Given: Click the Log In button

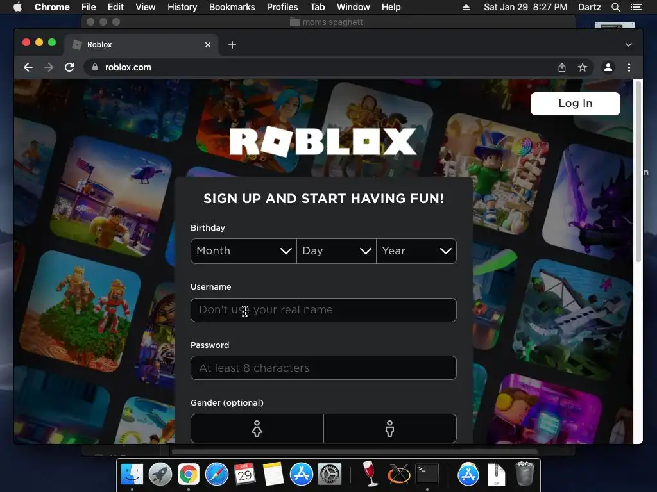Looking at the screenshot, I should [576, 103].
